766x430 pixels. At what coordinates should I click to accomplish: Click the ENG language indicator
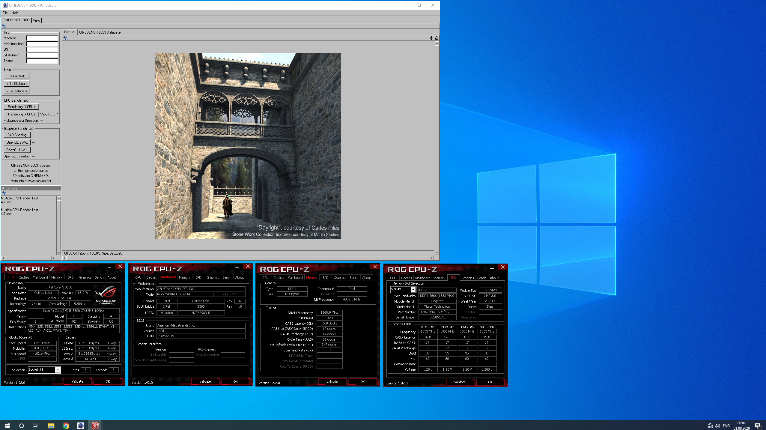coord(726,426)
